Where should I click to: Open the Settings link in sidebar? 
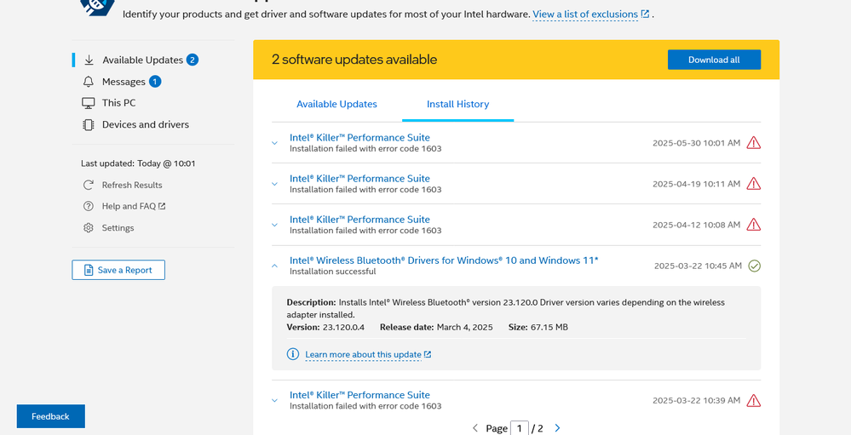coord(118,228)
